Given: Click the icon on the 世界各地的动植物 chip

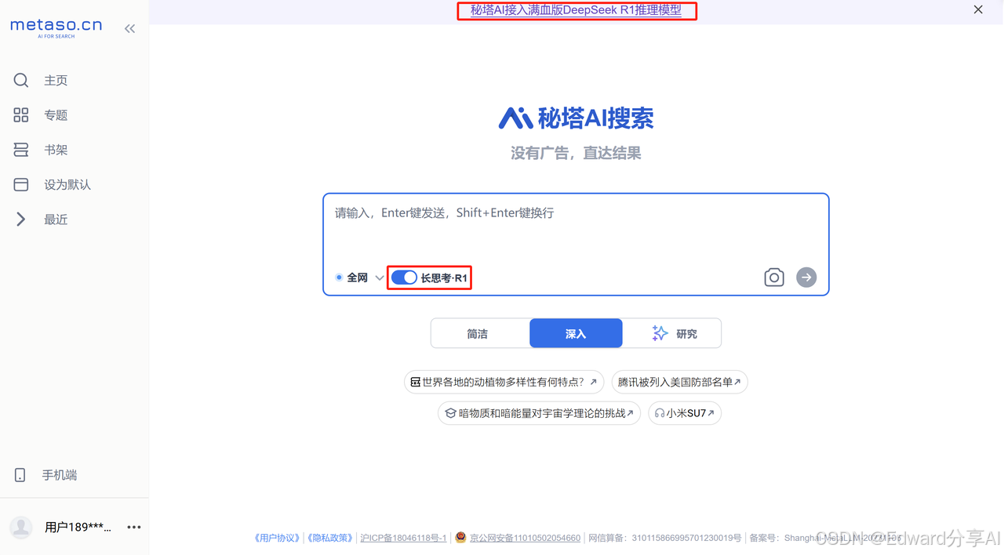Looking at the screenshot, I should pos(416,382).
